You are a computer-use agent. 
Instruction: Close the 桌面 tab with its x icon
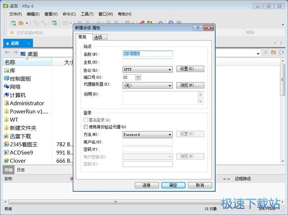point(28,43)
